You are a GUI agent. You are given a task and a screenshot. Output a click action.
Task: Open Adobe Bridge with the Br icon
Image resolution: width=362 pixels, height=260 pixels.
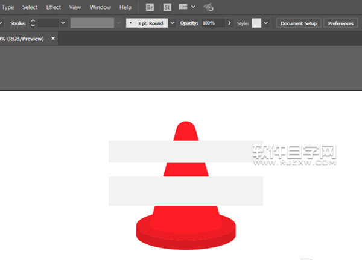click(151, 8)
